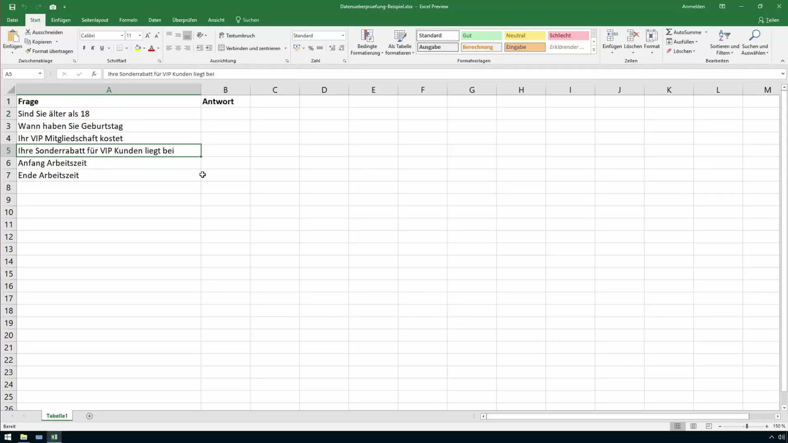Apply the Berechnung cell style
The height and width of the screenshot is (443, 788).
pos(481,47)
